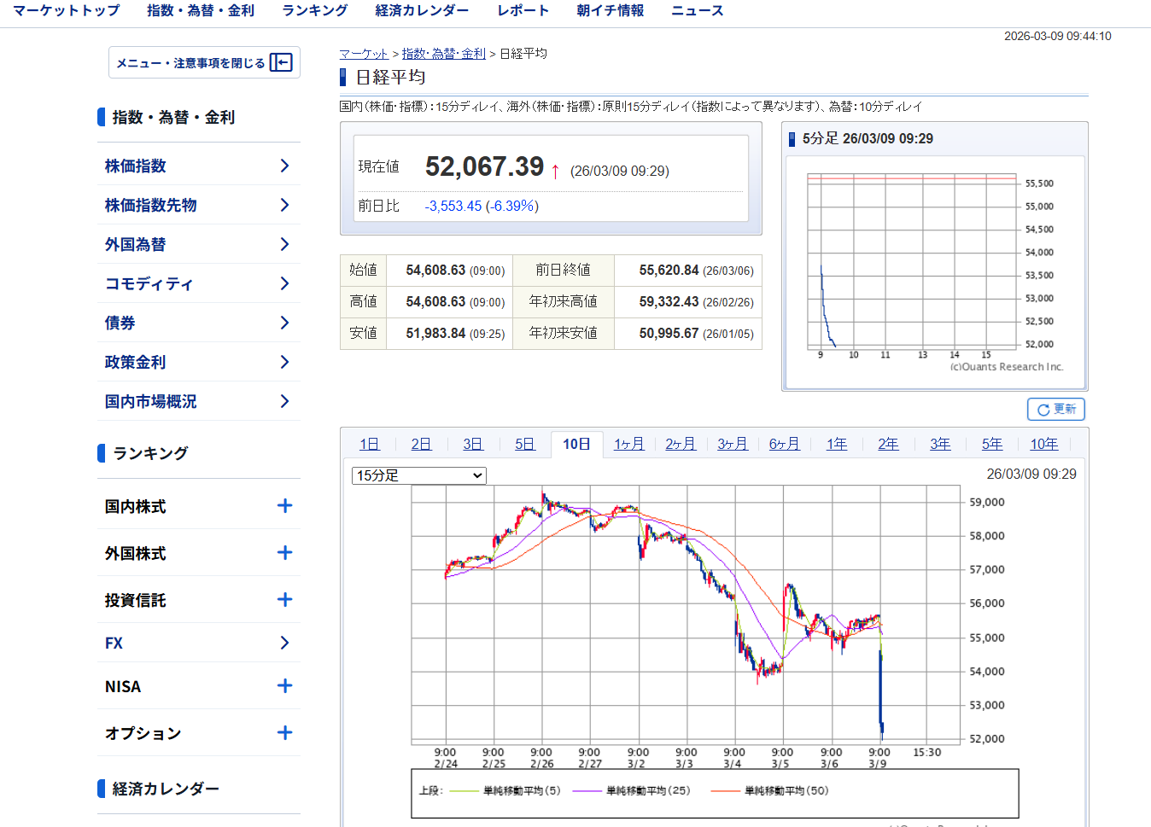Open 指数・為替・金利 in the top navigation

[x=201, y=10]
